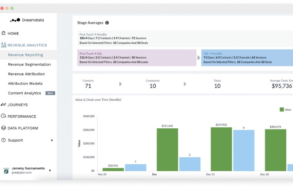Click the Nov 29 axis label
Viewport: 293px width, 188px height.
pos(102,174)
